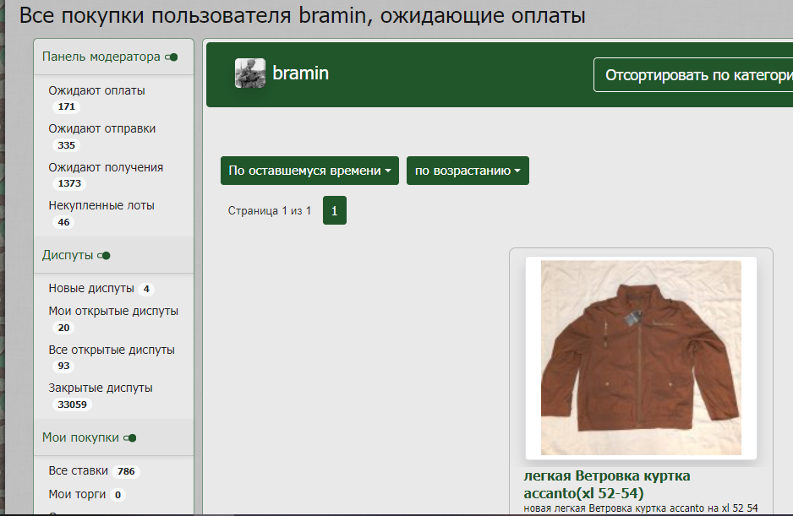Click the brown jacket product thumbnail

pos(641,358)
